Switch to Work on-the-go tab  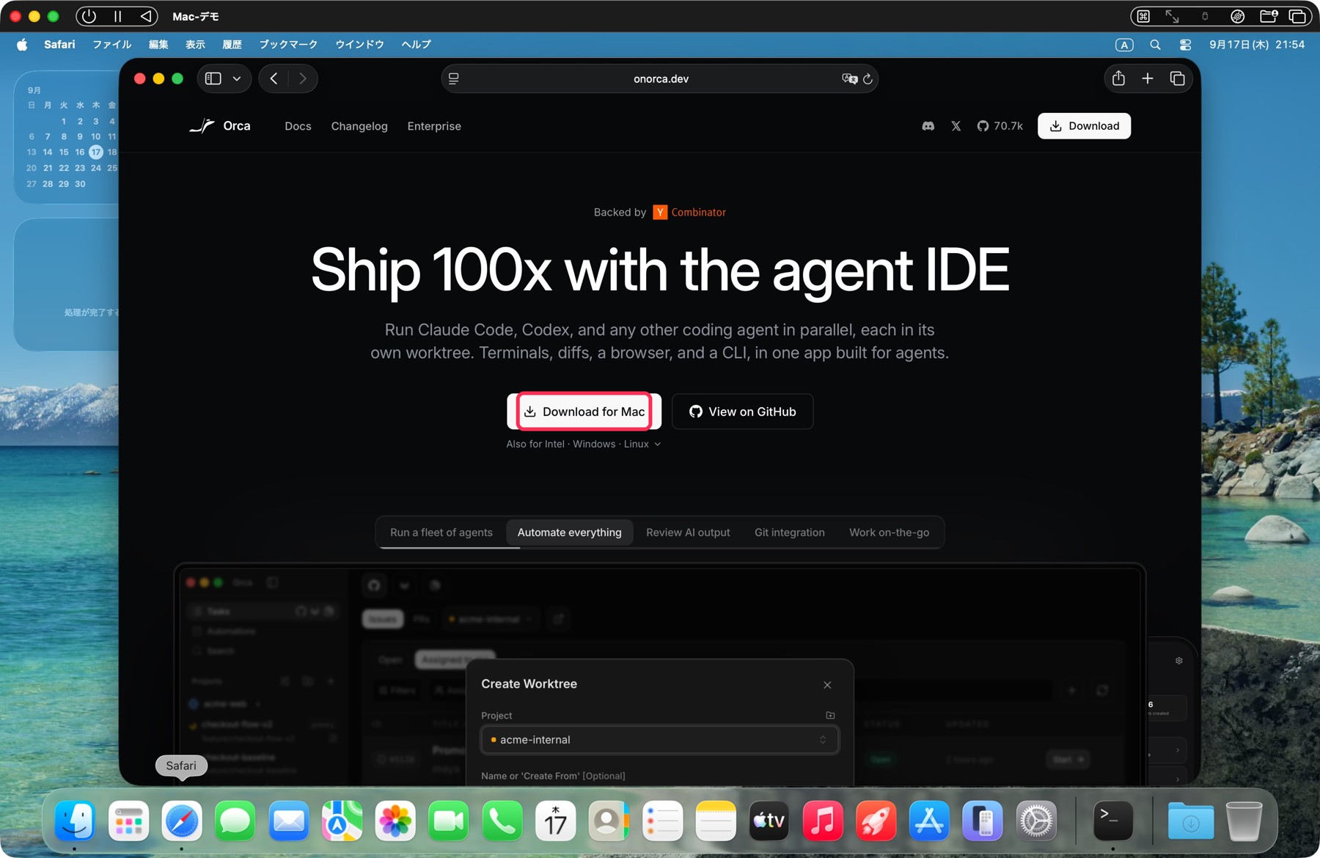pyautogui.click(x=889, y=532)
